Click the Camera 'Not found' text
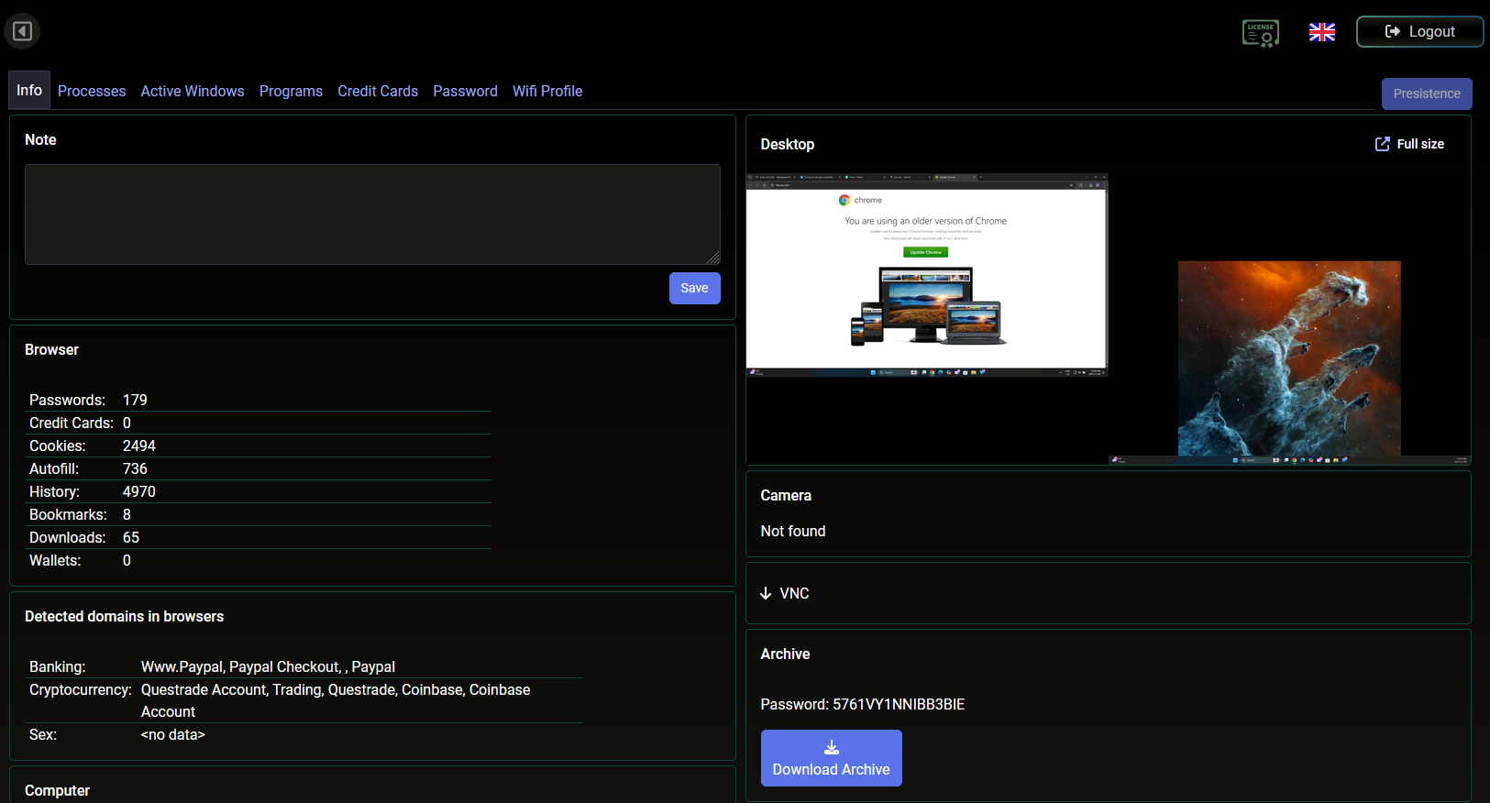 tap(793, 531)
